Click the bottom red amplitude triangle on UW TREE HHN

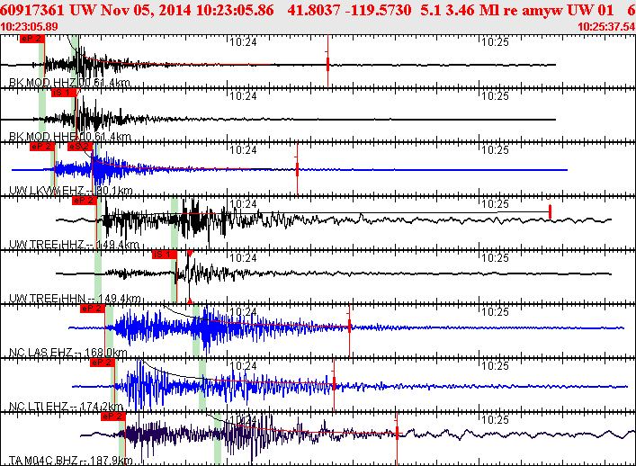pyautogui.click(x=190, y=301)
